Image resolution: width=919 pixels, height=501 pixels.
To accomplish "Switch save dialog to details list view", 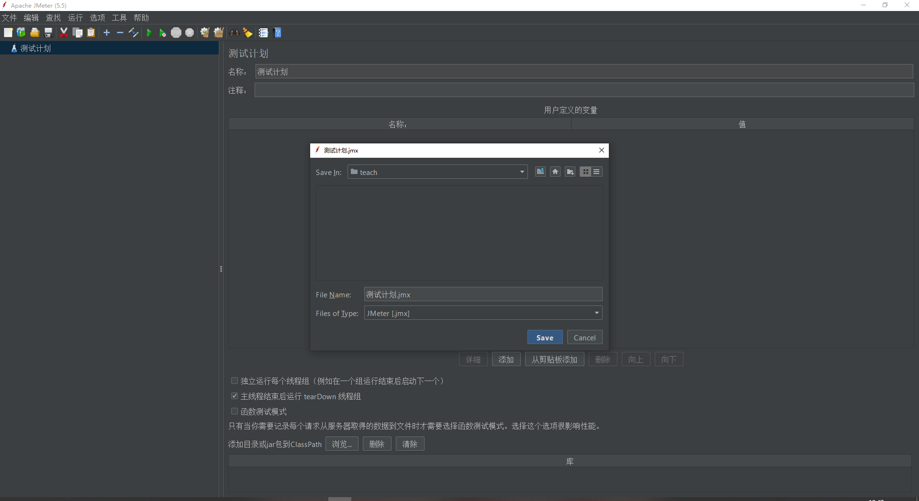I will pos(596,172).
